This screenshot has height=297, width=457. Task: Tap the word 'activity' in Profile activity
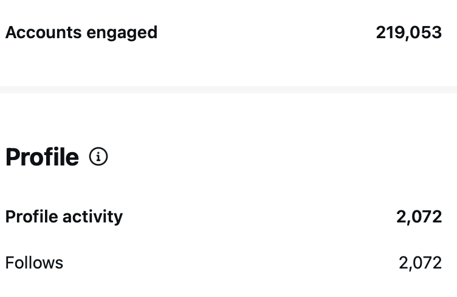(x=94, y=217)
